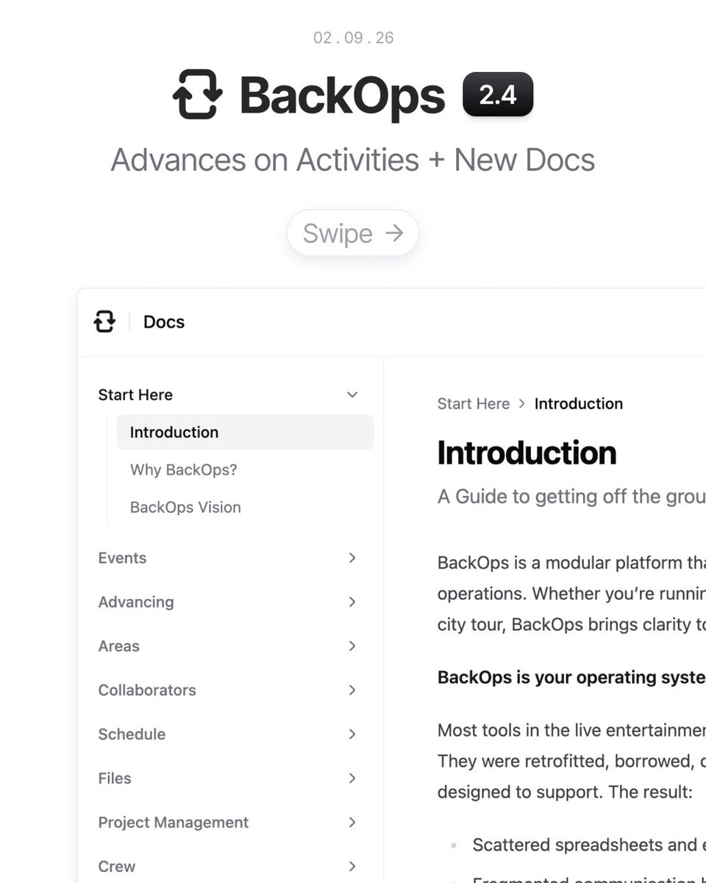Click the Docs label in the header
The width and height of the screenshot is (706, 883).
tap(164, 322)
